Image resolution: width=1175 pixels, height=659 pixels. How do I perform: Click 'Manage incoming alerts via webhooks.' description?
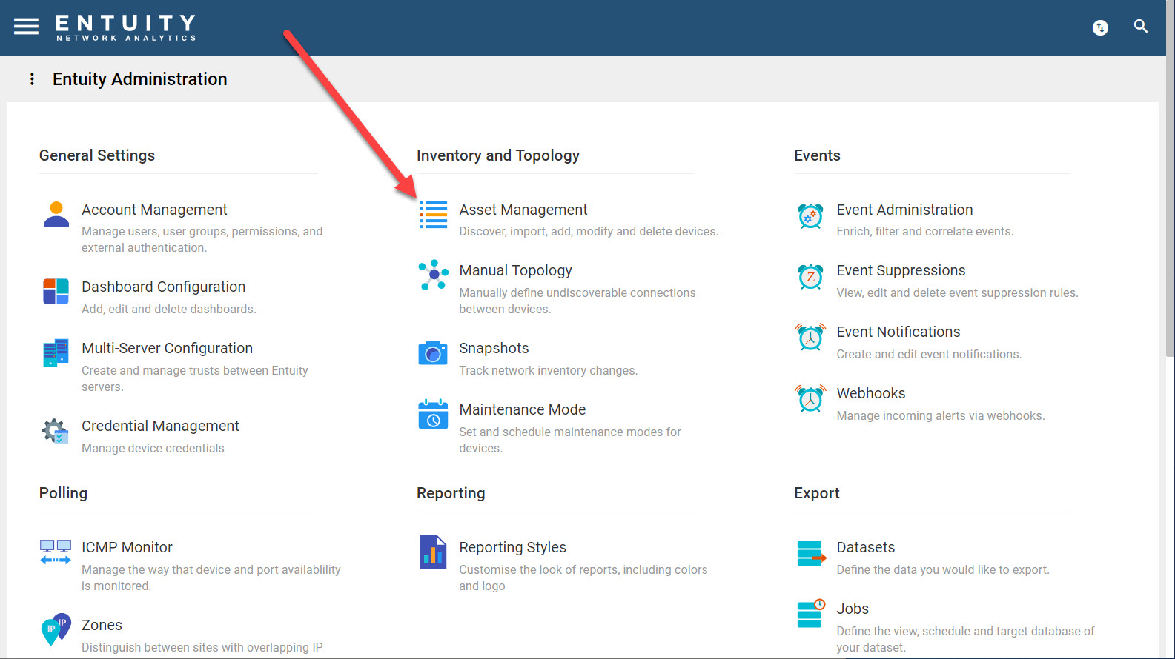940,415
